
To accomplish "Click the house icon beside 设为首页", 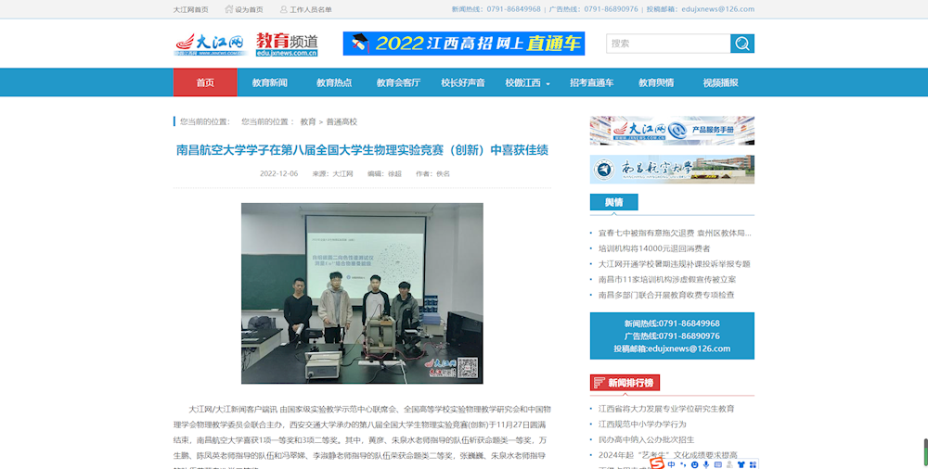I will coord(227,9).
